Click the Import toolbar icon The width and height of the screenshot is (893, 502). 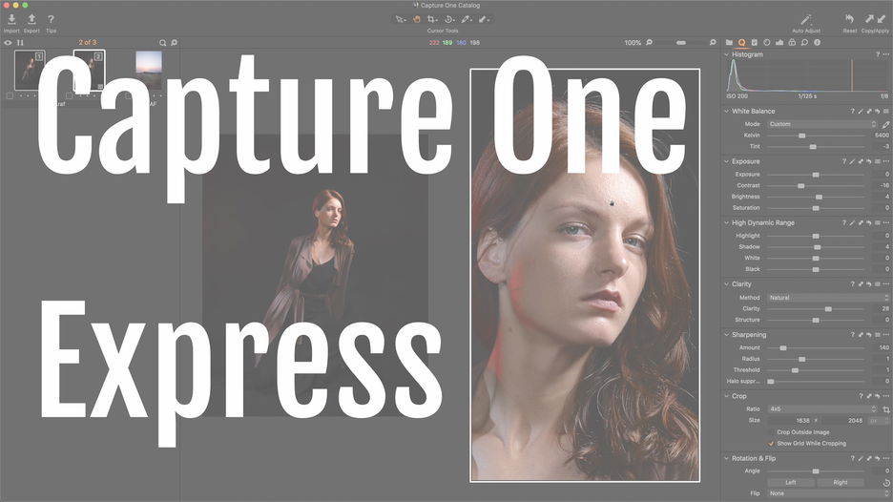pyautogui.click(x=11, y=19)
